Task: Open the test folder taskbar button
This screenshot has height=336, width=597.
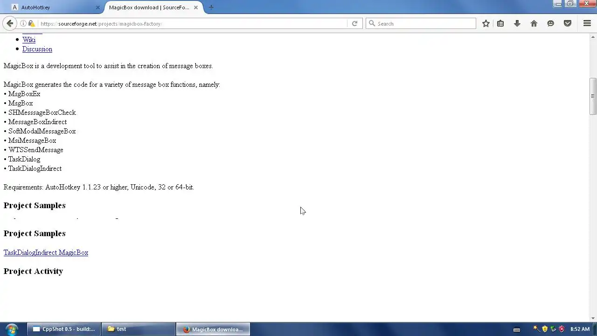Action: (x=138, y=329)
